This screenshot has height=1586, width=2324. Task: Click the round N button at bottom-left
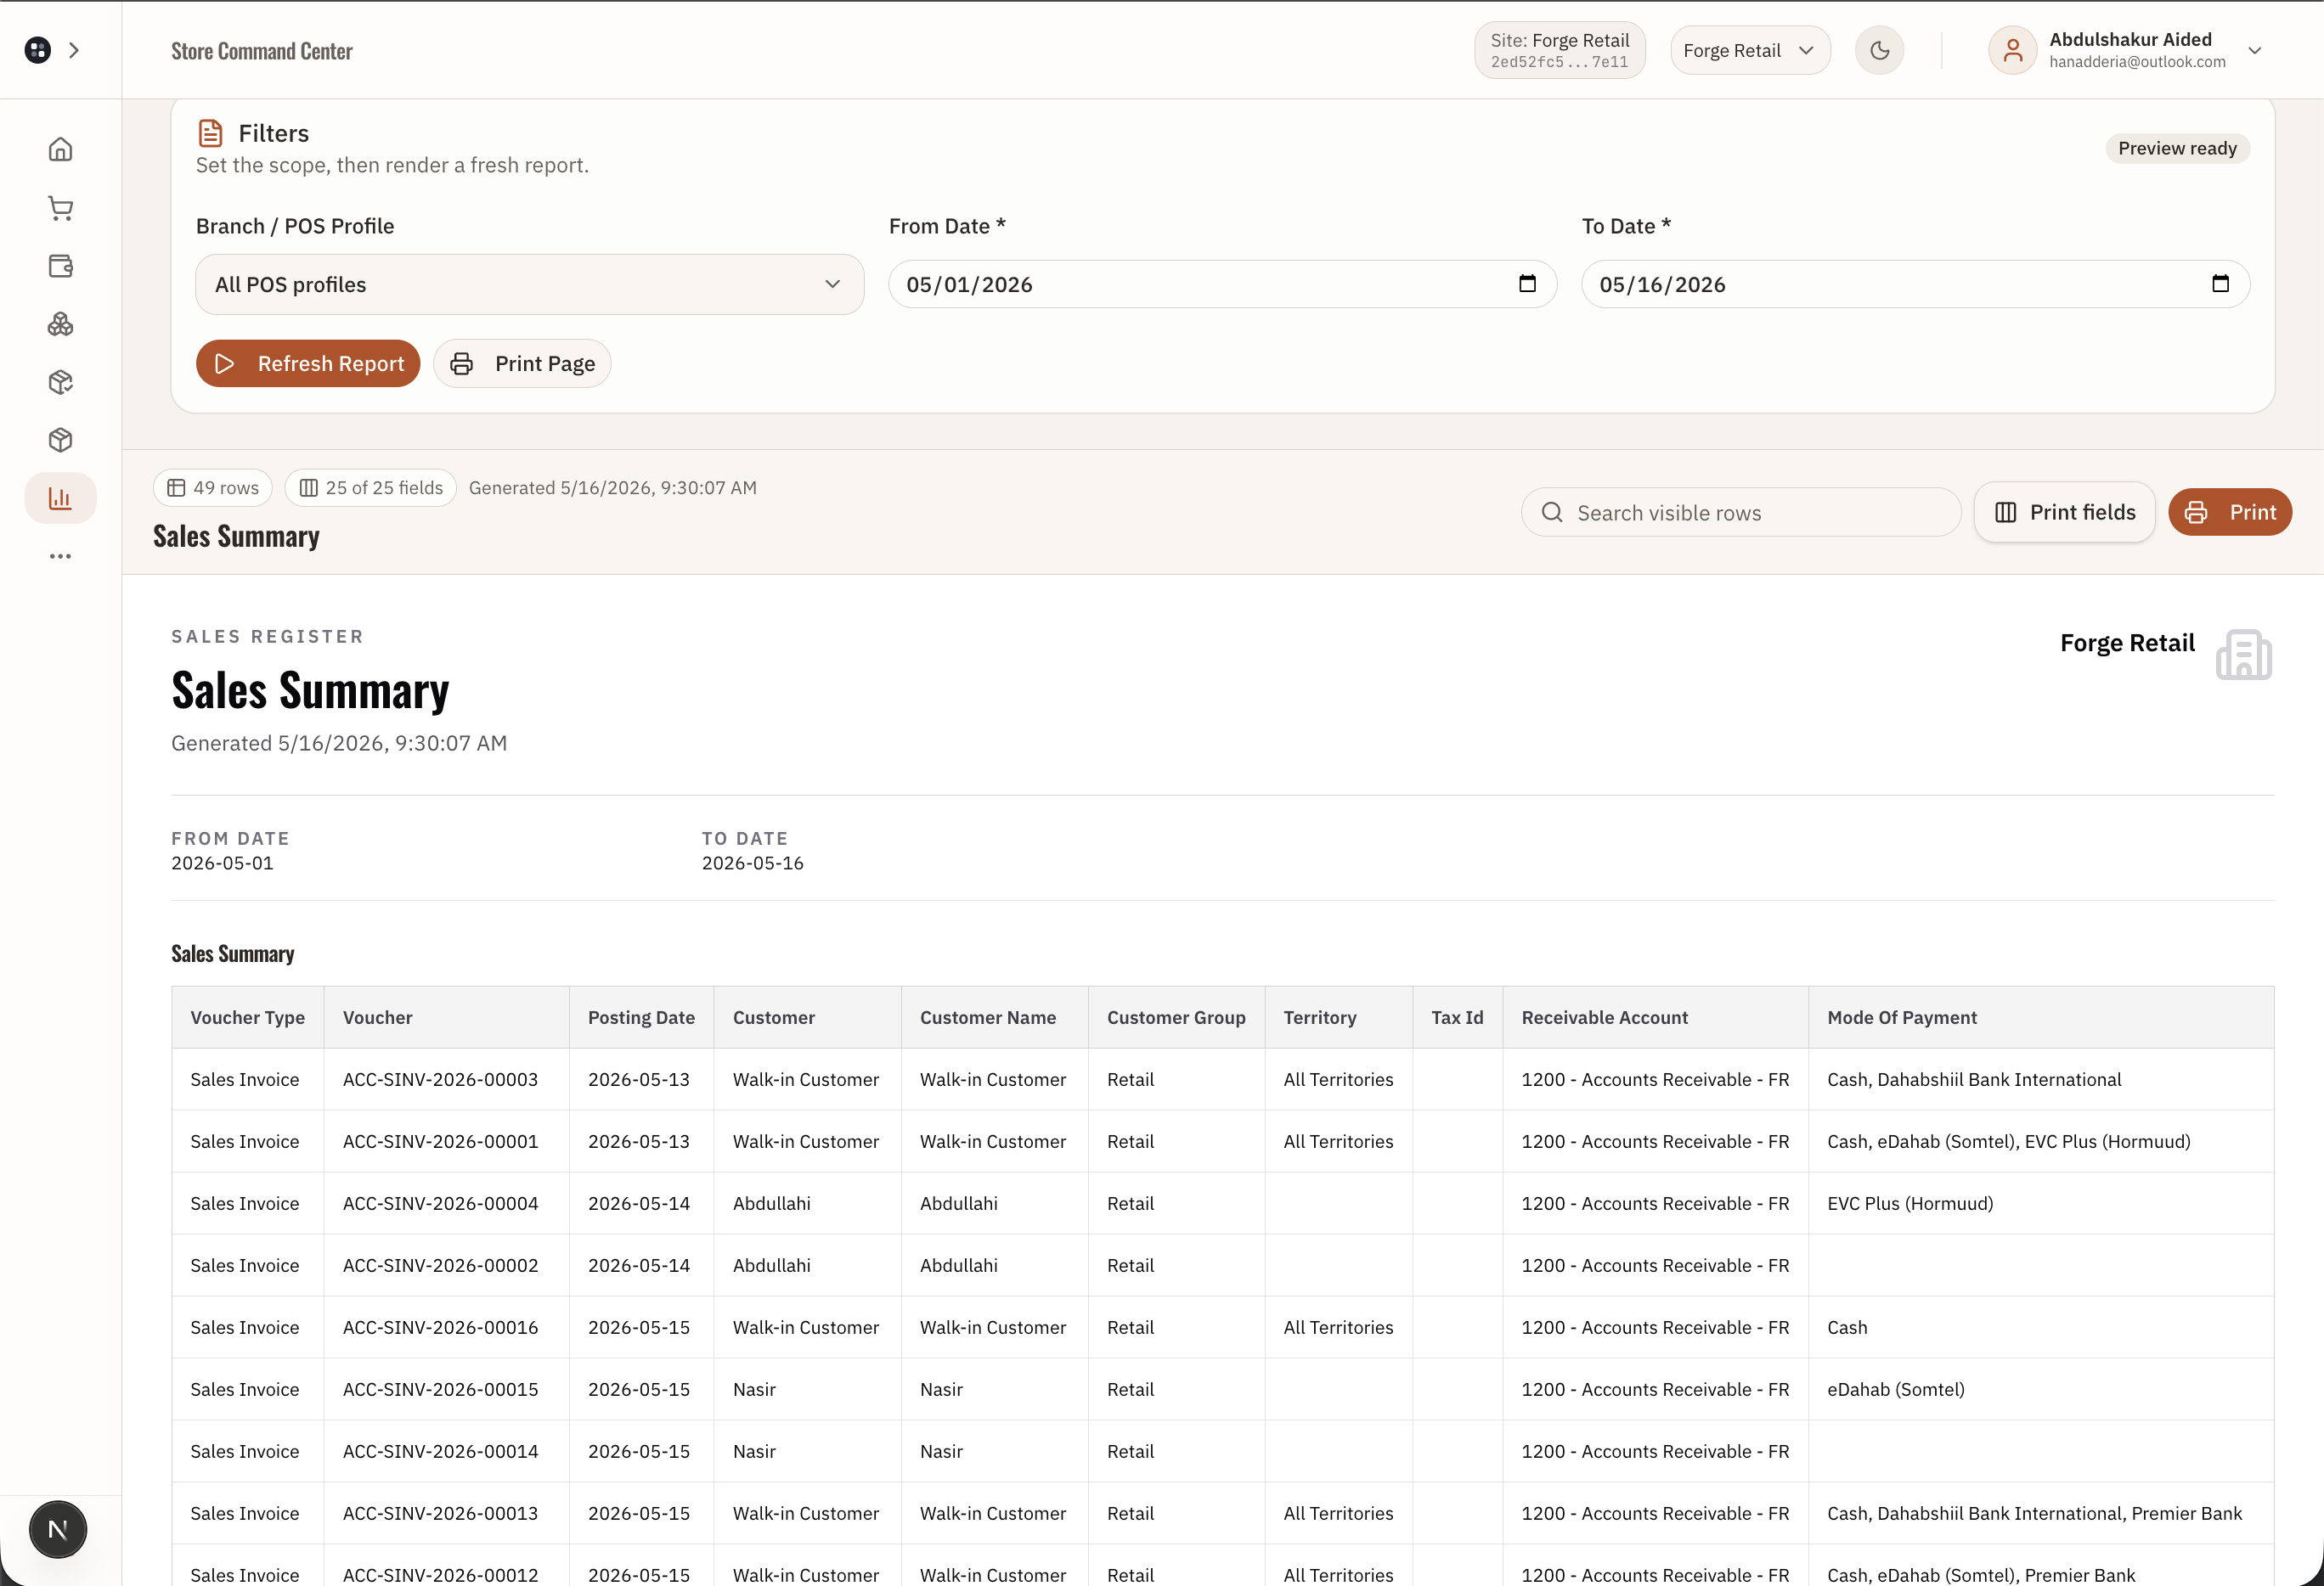(58, 1529)
